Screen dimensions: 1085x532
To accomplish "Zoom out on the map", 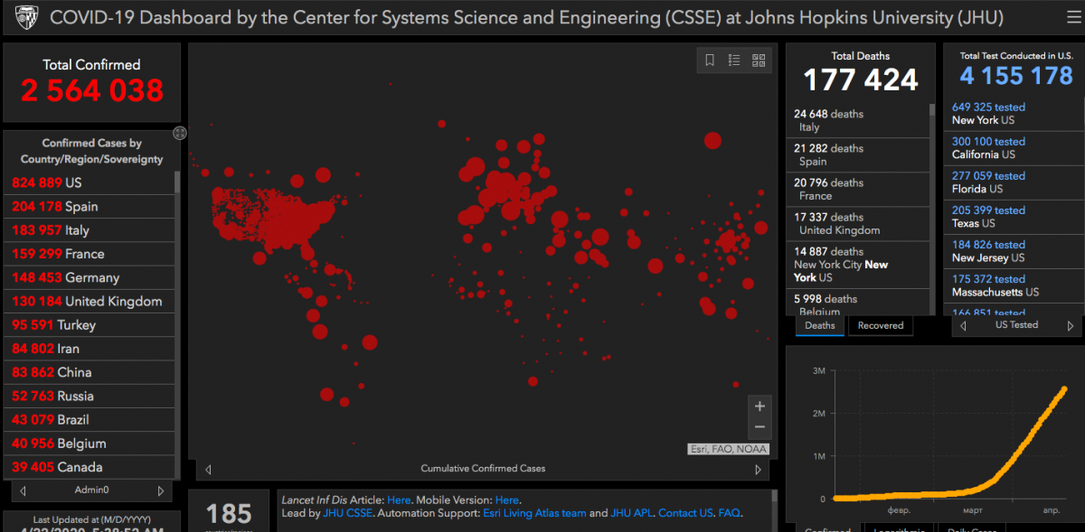I will 759,428.
